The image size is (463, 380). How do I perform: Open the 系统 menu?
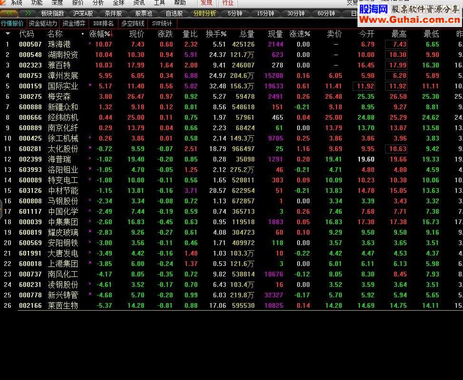(17, 3)
